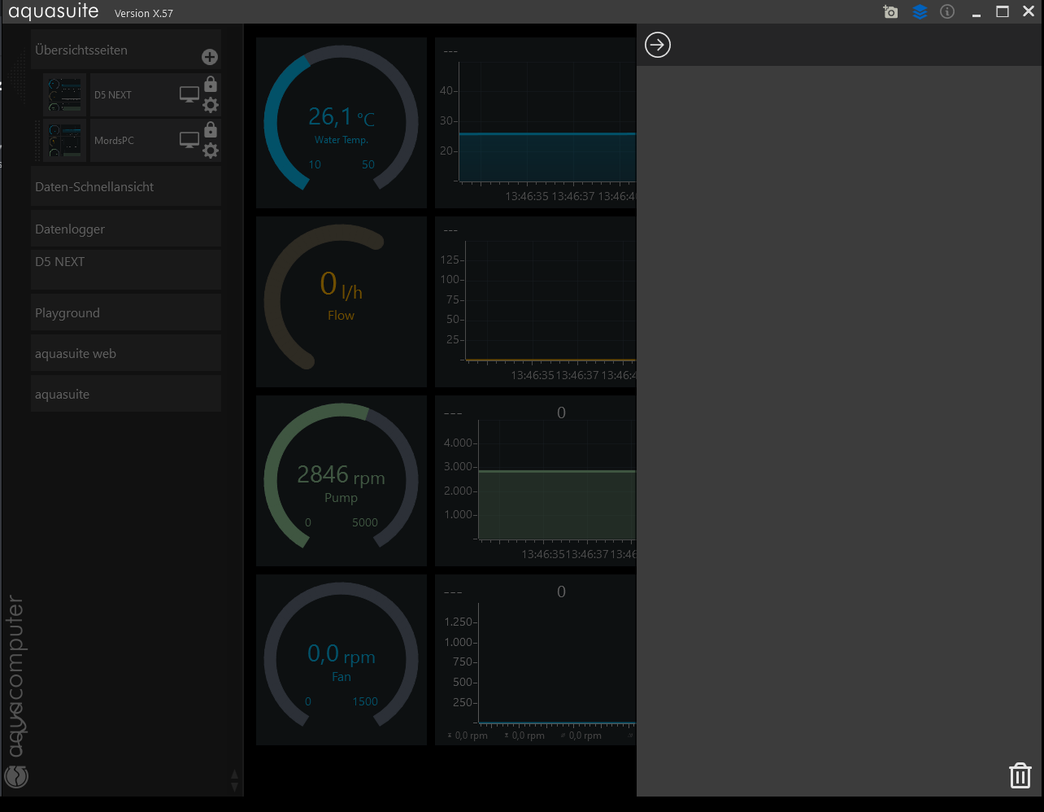The width and height of the screenshot is (1044, 812).
Task: Expand the aquasuite section at the list bottom
Action: coord(126,394)
